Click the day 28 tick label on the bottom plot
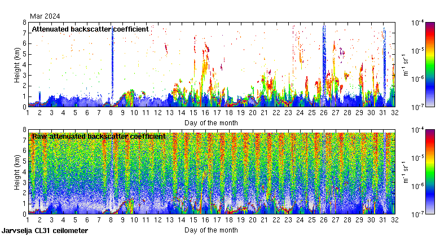 point(347,220)
